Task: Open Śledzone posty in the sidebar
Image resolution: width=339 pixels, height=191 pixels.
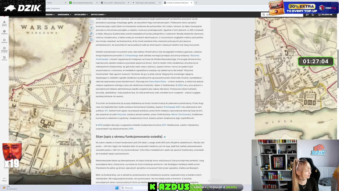Action: point(4,50)
